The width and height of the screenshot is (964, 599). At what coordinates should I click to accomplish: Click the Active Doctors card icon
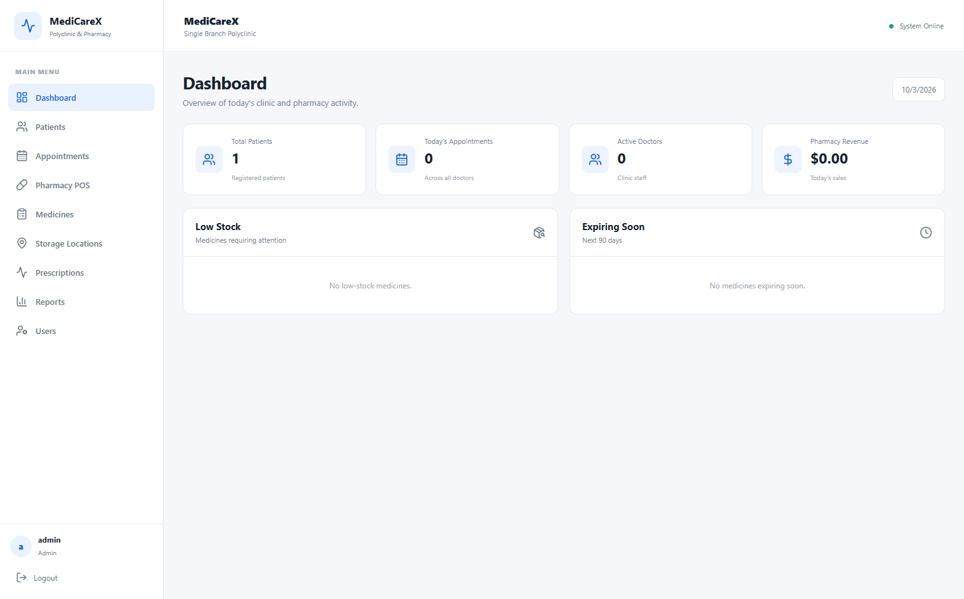[x=595, y=160]
